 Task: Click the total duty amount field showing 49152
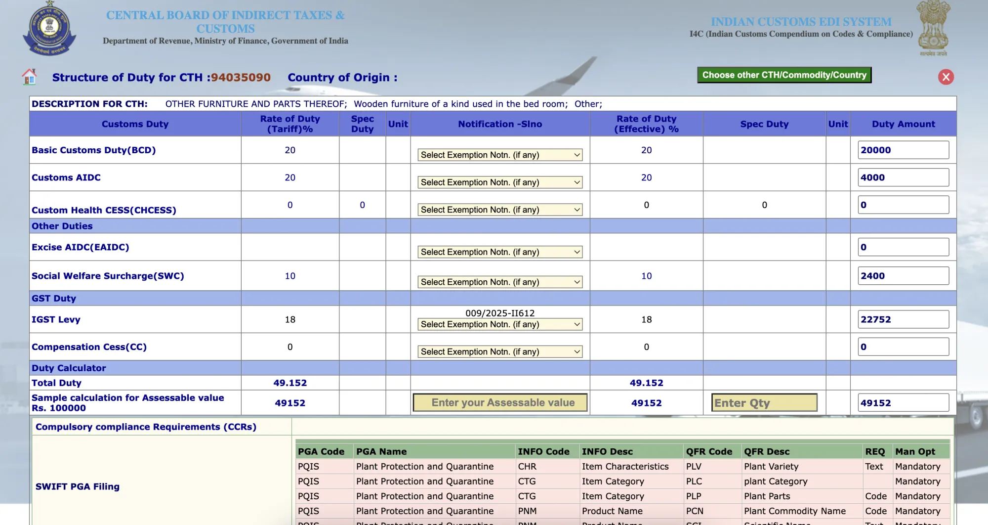point(903,403)
